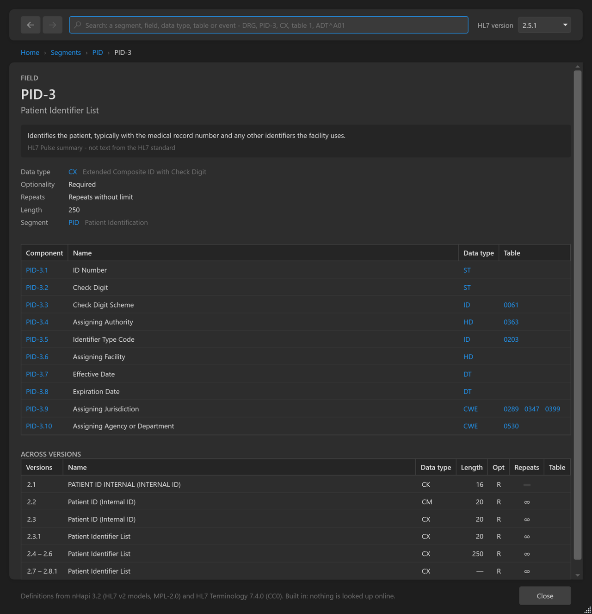Viewport: 592px width, 614px height.
Task: Click the Repeats column header
Action: [x=526, y=467]
